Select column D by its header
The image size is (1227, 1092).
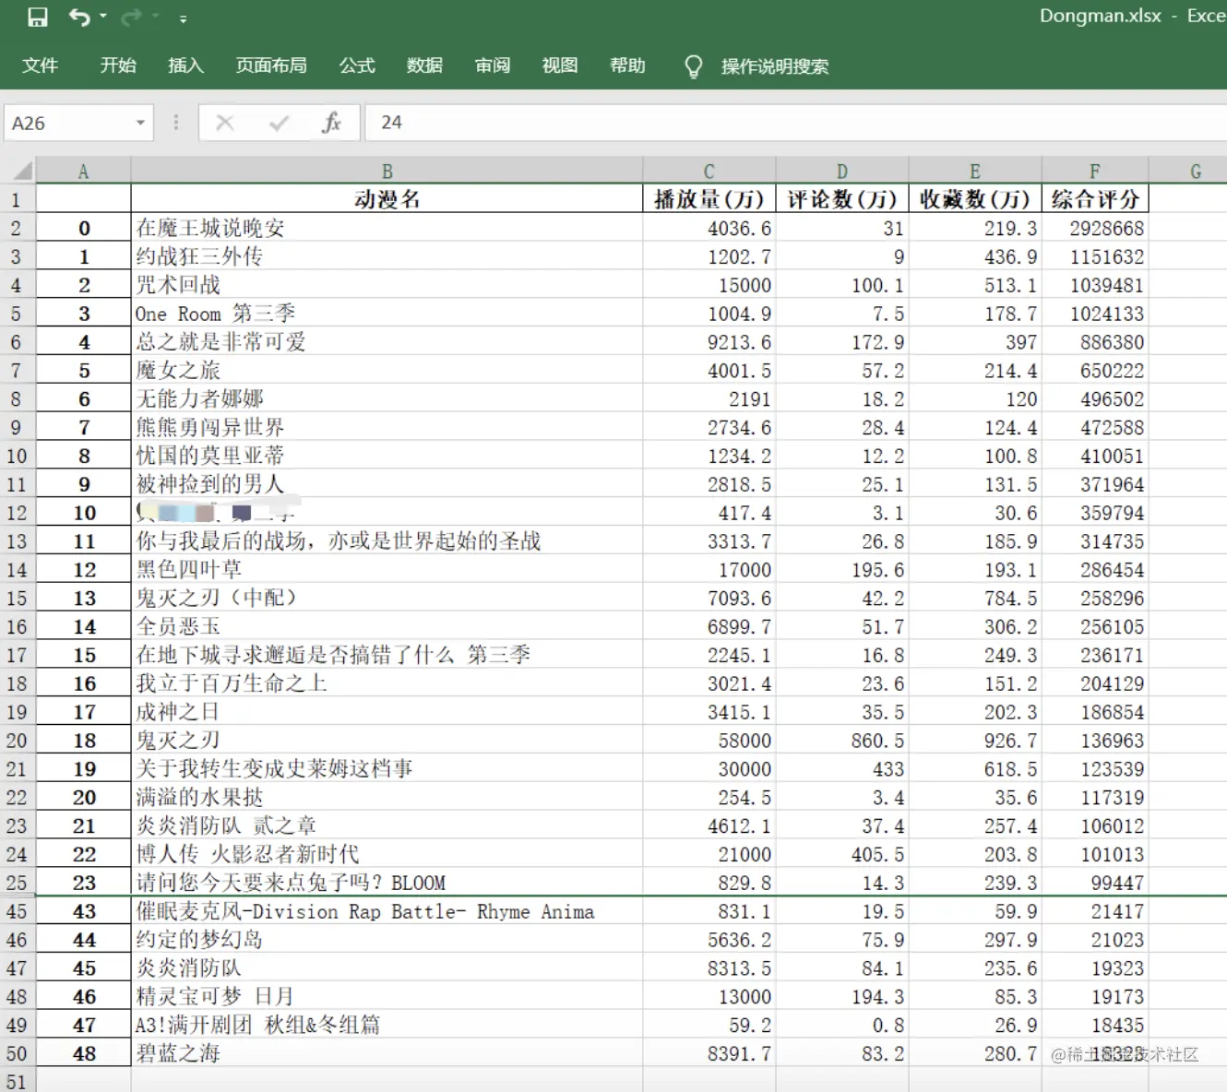click(841, 172)
